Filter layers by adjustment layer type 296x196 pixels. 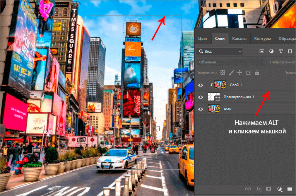(271, 51)
